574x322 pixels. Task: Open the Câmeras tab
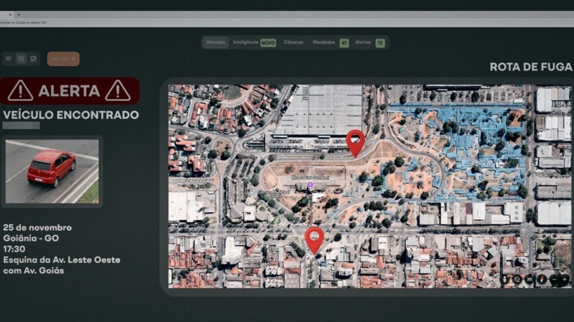pyautogui.click(x=293, y=42)
